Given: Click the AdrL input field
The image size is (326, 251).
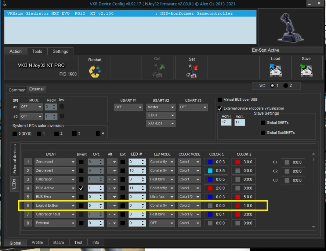Looking at the screenshot, I should (240, 122).
